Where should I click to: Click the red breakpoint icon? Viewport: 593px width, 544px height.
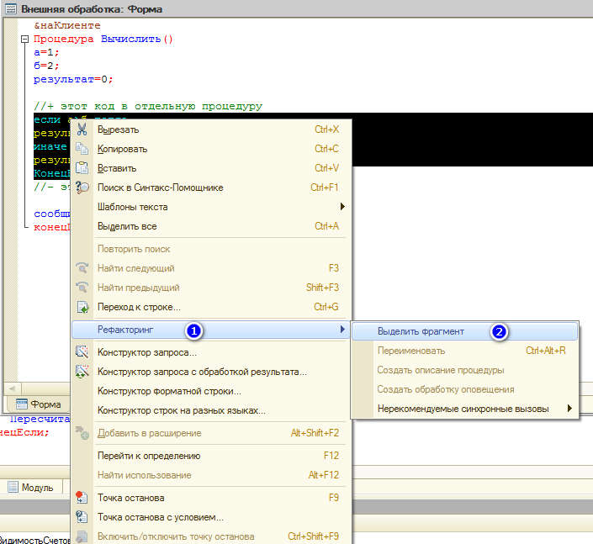point(82,498)
